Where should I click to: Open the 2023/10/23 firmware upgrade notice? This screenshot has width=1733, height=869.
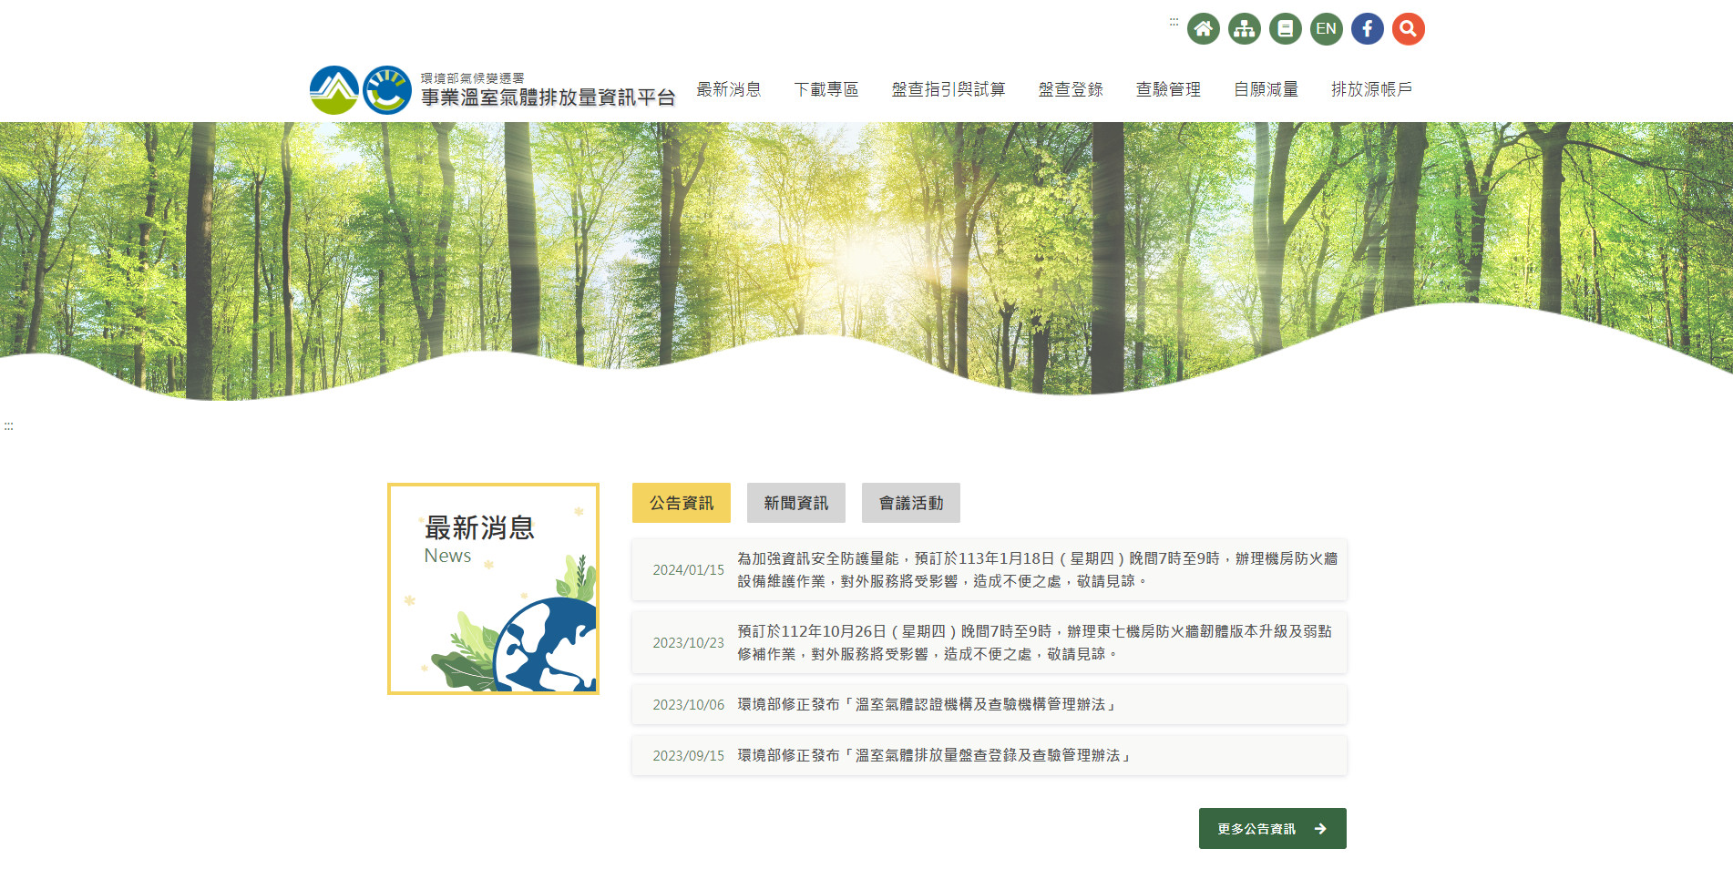990,642
